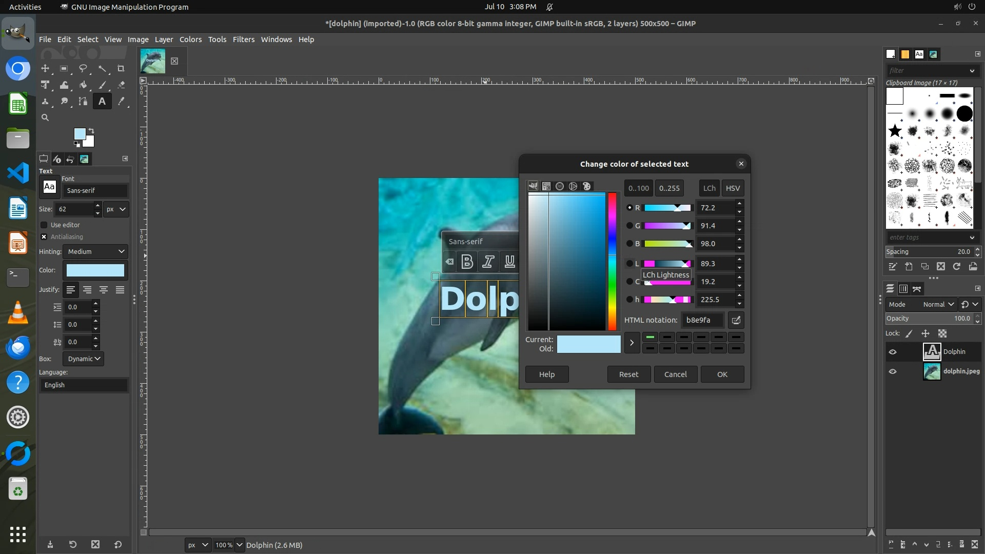
Task: Click the eyedropper beside HTML notation
Action: [x=736, y=320]
